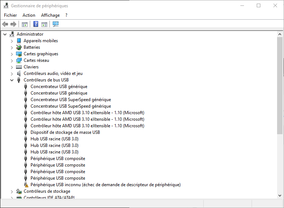Click the audio speaker category icon
This screenshot has width=284, height=208.
point(19,73)
